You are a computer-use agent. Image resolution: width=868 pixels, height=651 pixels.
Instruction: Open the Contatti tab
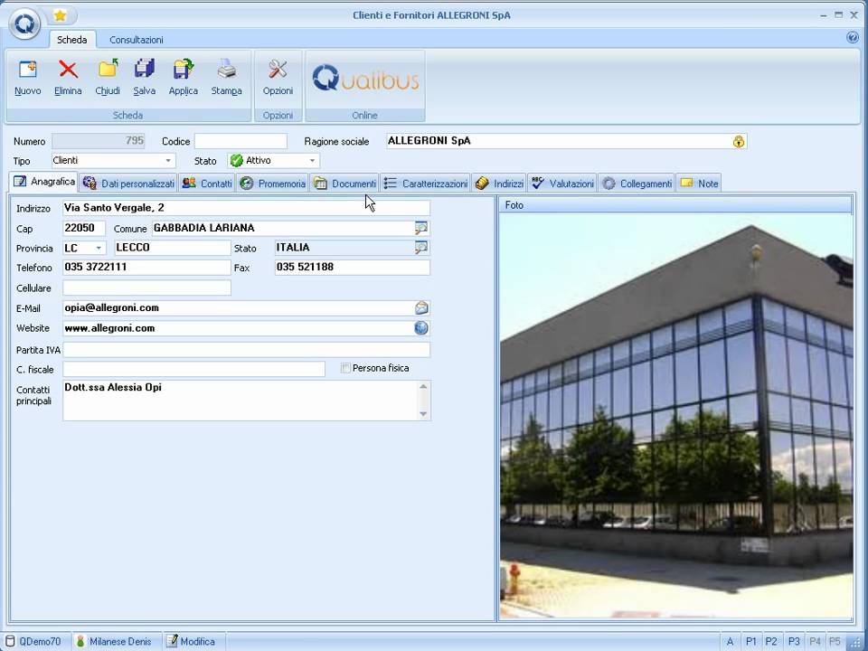(x=208, y=184)
